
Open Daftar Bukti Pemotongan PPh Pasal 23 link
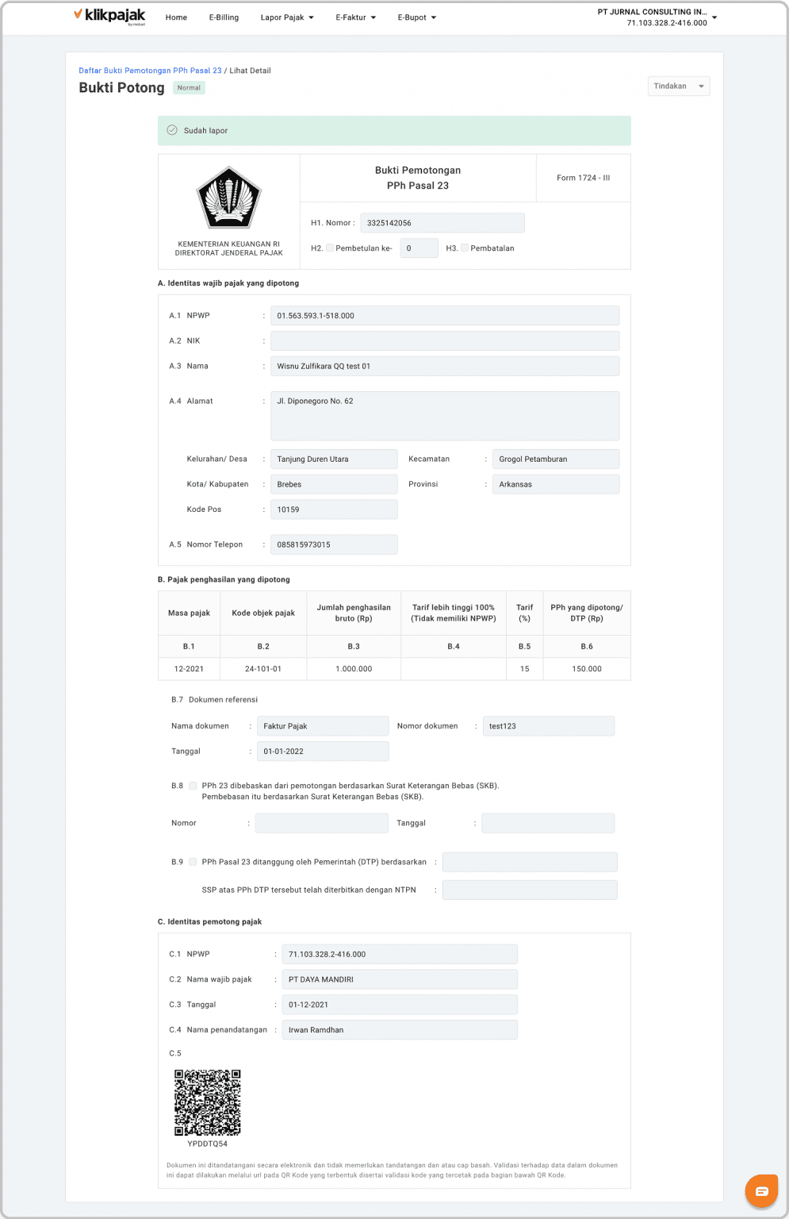tap(150, 71)
